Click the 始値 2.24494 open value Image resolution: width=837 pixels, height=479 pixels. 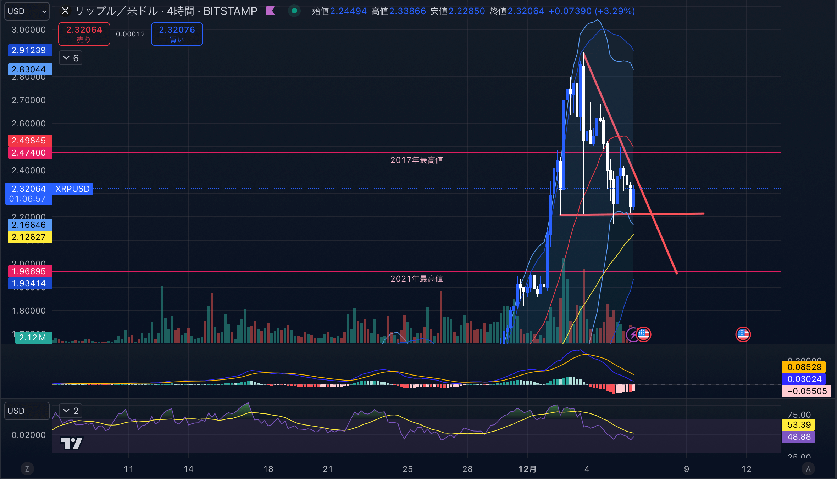(339, 11)
